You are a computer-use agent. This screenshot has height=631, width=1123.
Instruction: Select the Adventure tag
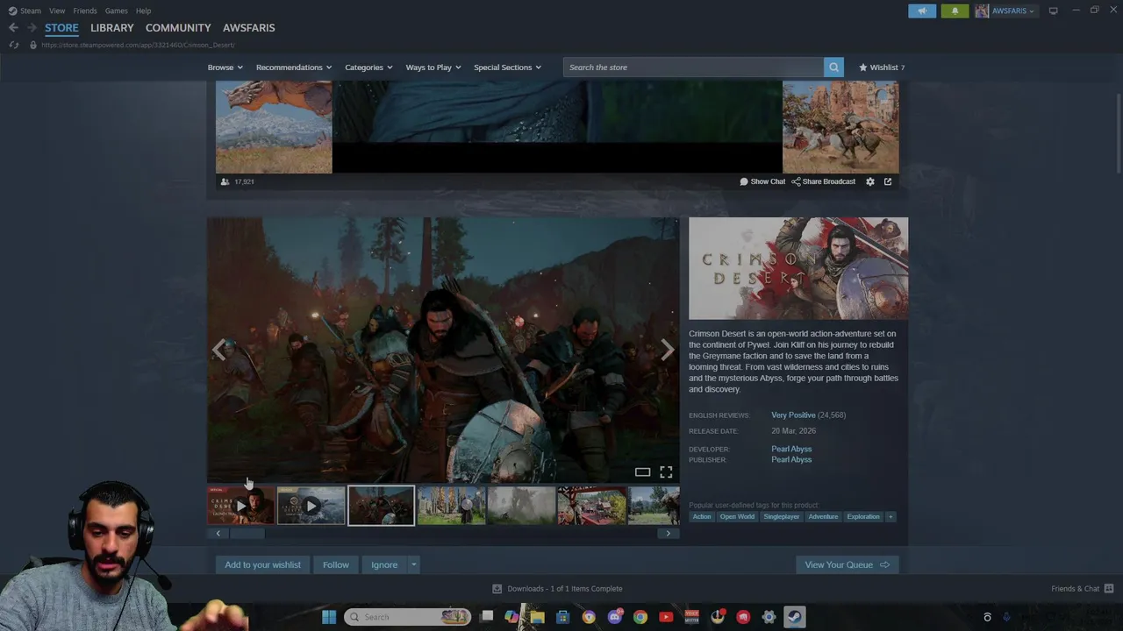pyautogui.click(x=823, y=517)
